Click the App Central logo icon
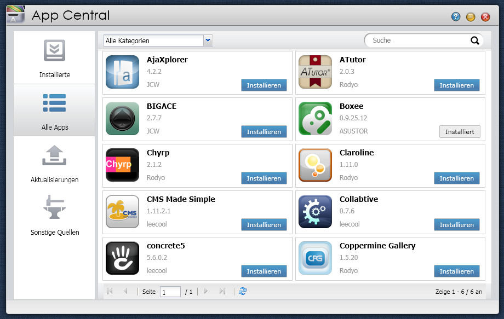The height and width of the screenshot is (319, 504). click(x=15, y=14)
